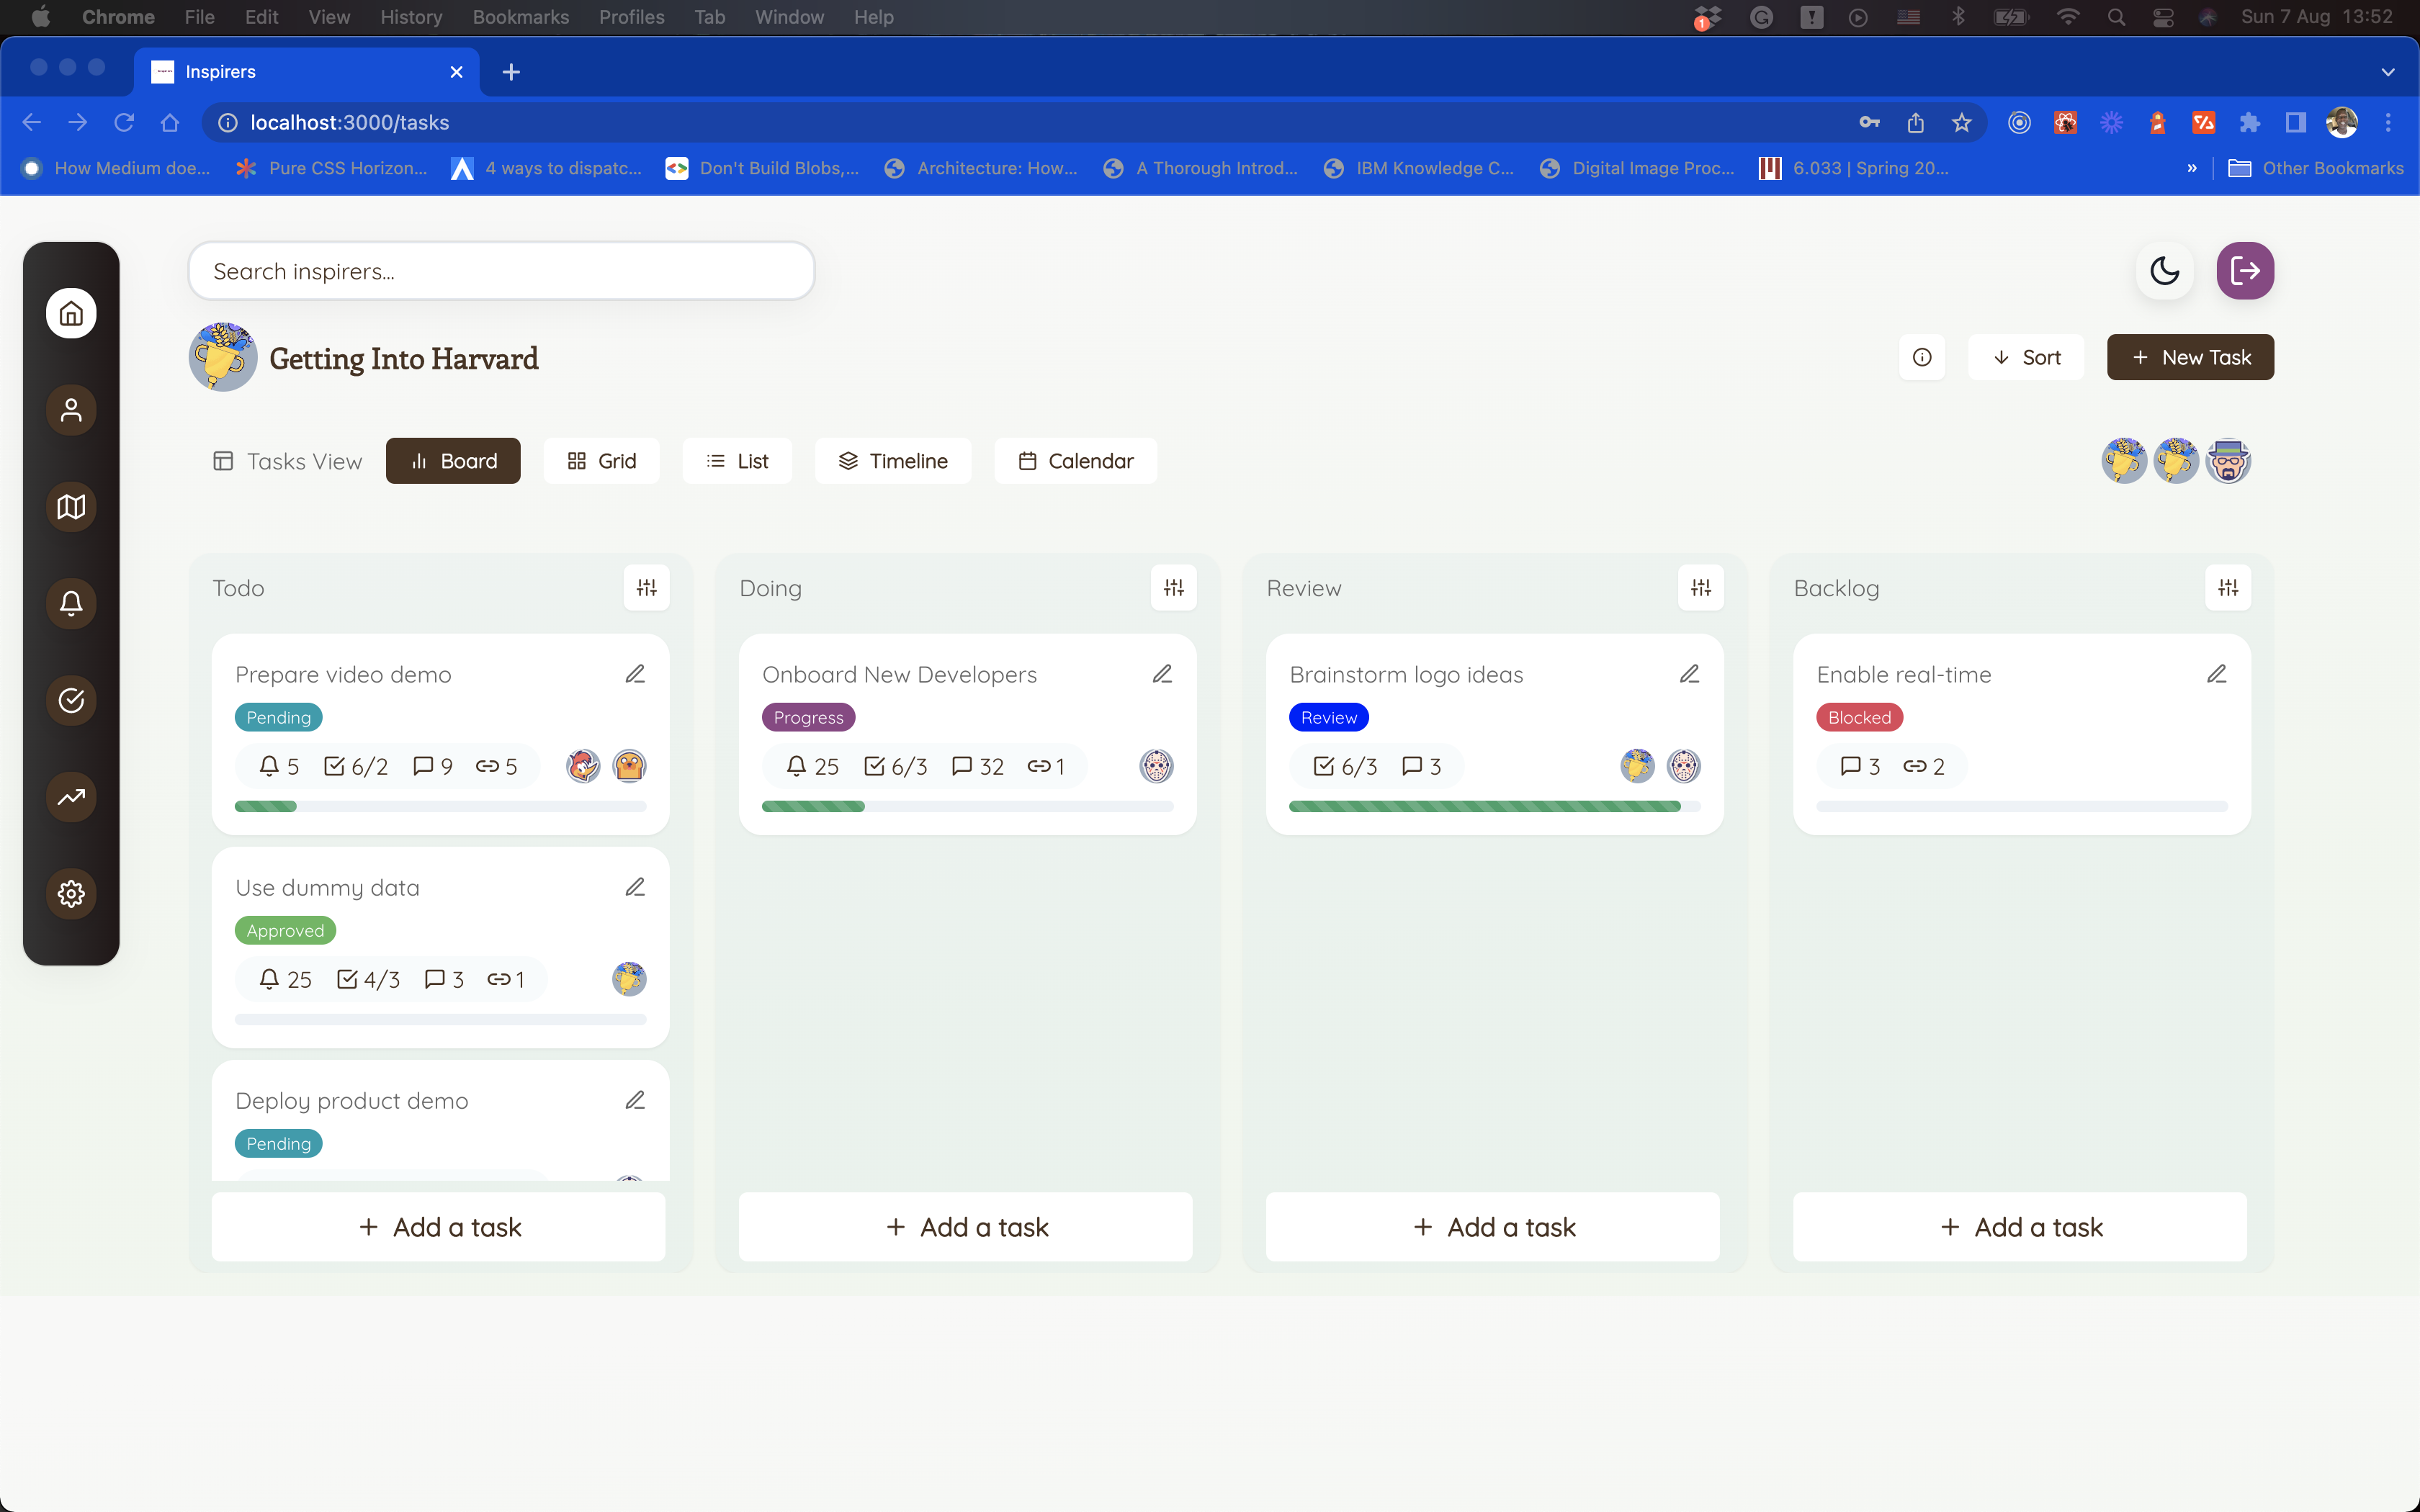Expand the Doing column options menu
The height and width of the screenshot is (1512, 2420).
[x=1174, y=587]
